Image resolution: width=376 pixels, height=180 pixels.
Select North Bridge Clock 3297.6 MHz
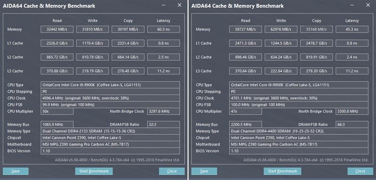point(163,111)
